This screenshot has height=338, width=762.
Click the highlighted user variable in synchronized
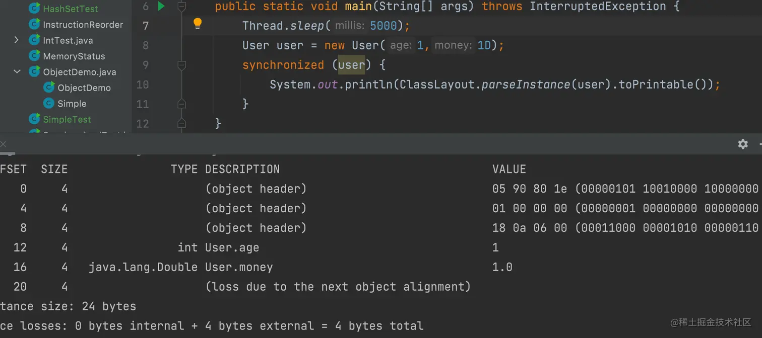point(351,65)
